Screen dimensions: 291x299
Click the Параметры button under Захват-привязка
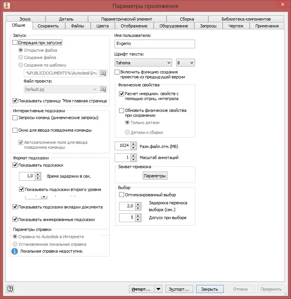pos(155,176)
